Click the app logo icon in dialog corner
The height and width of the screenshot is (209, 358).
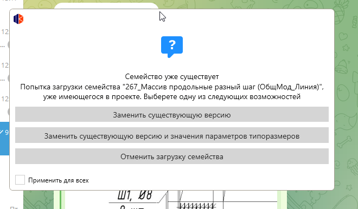pyautogui.click(x=18, y=19)
